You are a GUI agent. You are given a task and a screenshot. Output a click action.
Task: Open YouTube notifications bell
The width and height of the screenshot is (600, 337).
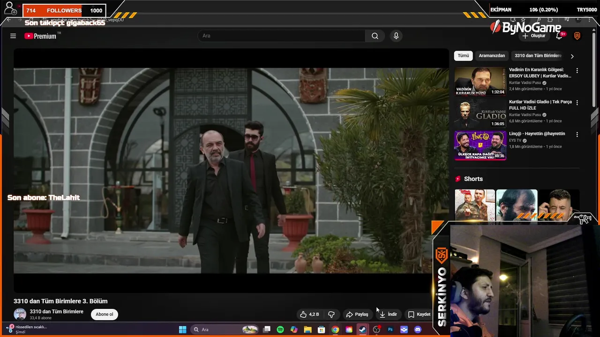[x=559, y=36]
